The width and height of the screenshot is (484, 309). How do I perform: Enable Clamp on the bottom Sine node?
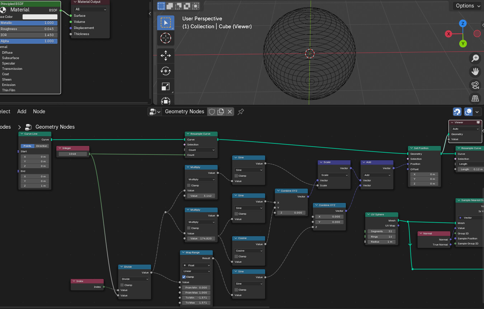coord(236,290)
